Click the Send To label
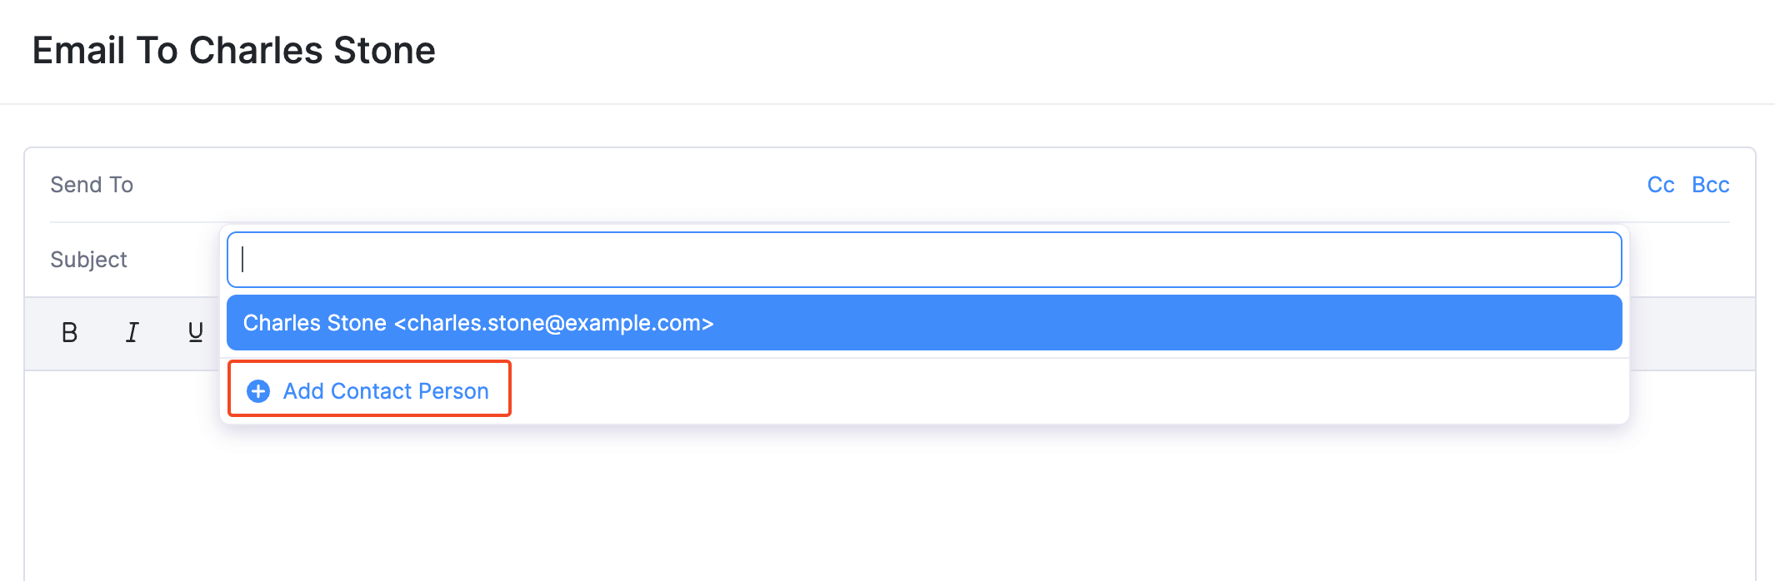 click(x=92, y=184)
